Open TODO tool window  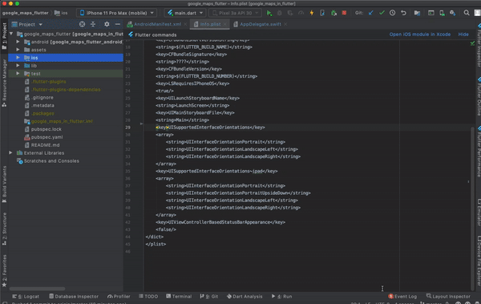(148, 296)
